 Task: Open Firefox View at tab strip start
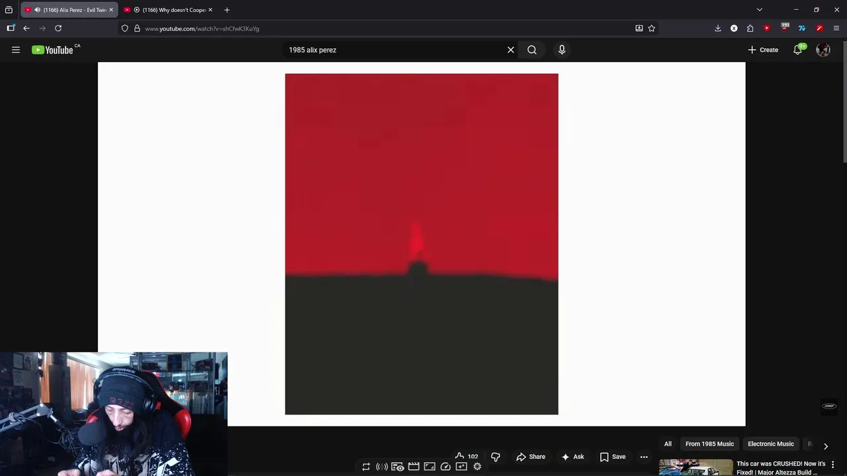tap(9, 10)
